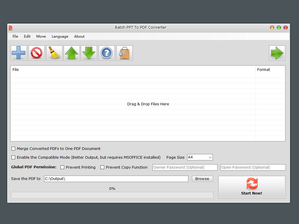The height and width of the screenshot is (224, 299).
Task: Click the Format column header
Action: (270, 69)
